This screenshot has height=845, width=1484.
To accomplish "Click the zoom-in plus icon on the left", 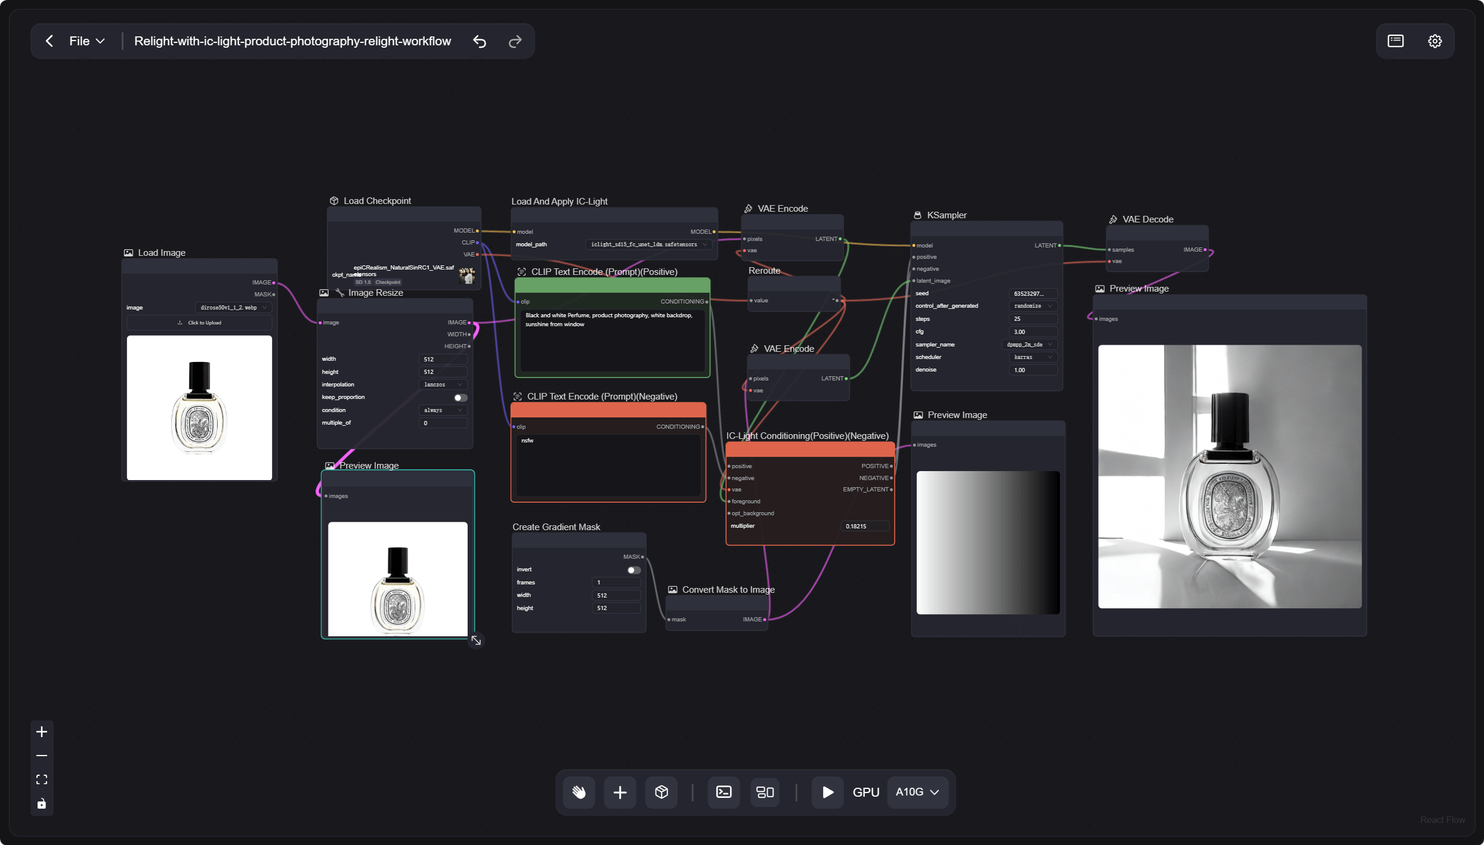I will click(x=41, y=732).
